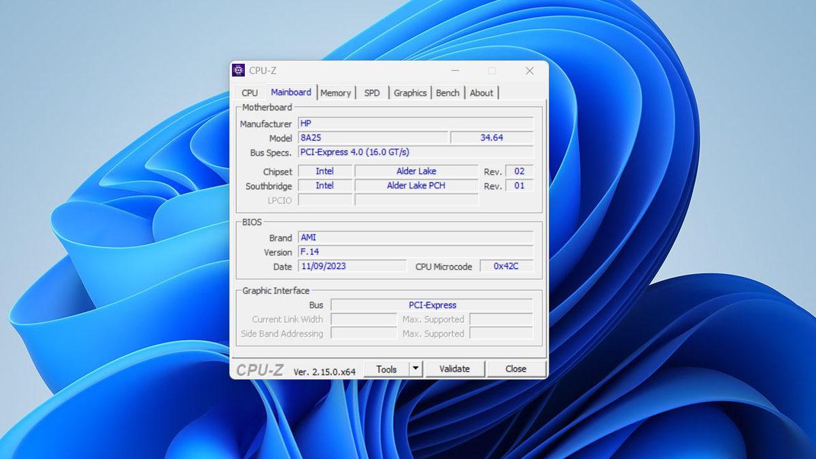Click the Manufacturer field showing HP
Screen dimensions: 816x459
tap(415, 124)
